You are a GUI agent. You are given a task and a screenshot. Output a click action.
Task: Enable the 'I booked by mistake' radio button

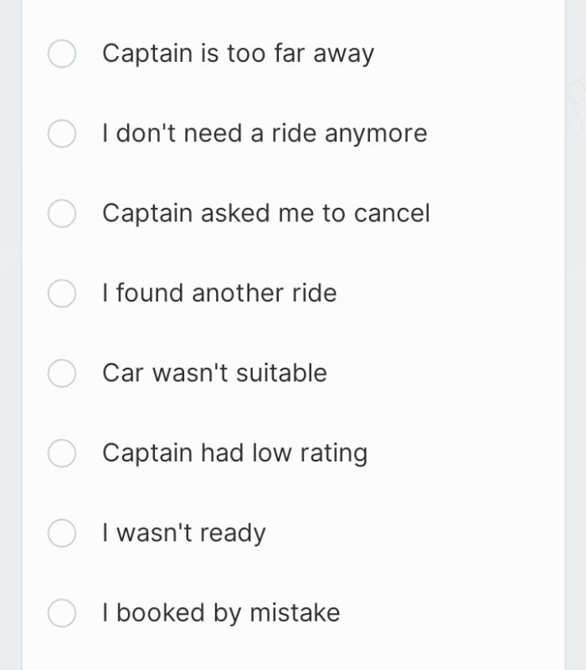tap(62, 613)
